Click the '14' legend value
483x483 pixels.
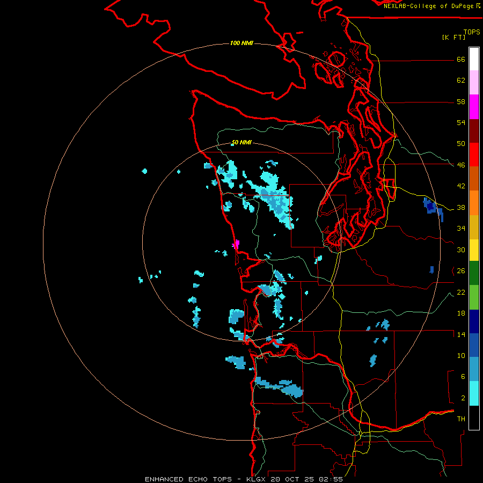461,334
